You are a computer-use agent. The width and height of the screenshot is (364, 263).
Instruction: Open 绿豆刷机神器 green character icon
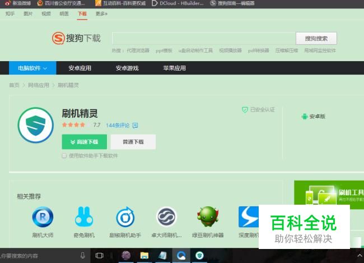[x=208, y=216]
